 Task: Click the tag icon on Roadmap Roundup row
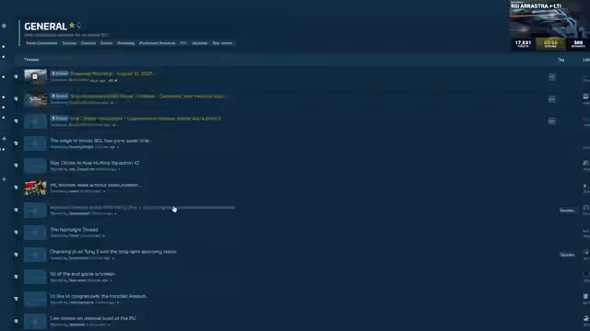point(551,77)
